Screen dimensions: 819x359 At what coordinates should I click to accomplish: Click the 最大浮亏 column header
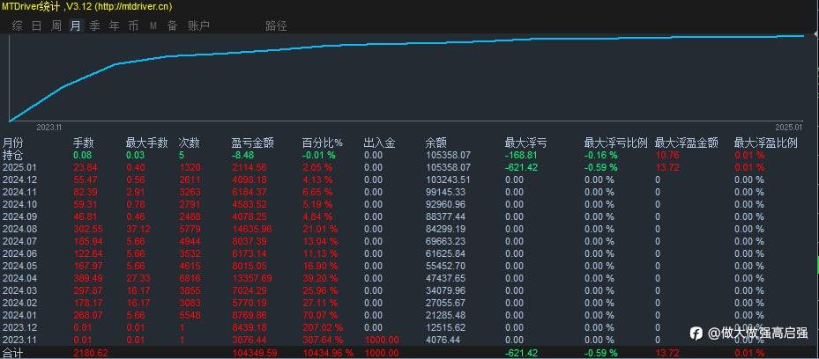pyautogui.click(x=526, y=143)
